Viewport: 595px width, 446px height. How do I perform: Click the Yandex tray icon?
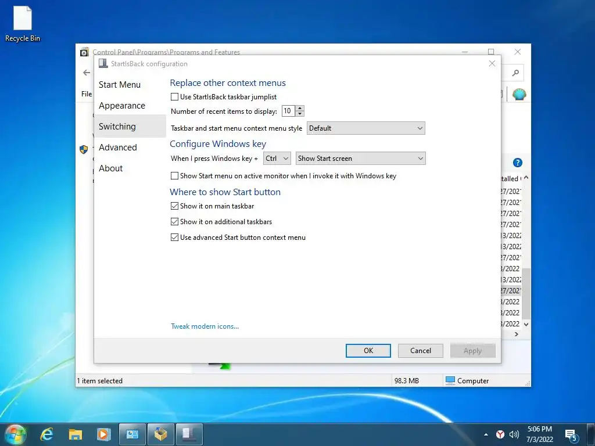500,434
